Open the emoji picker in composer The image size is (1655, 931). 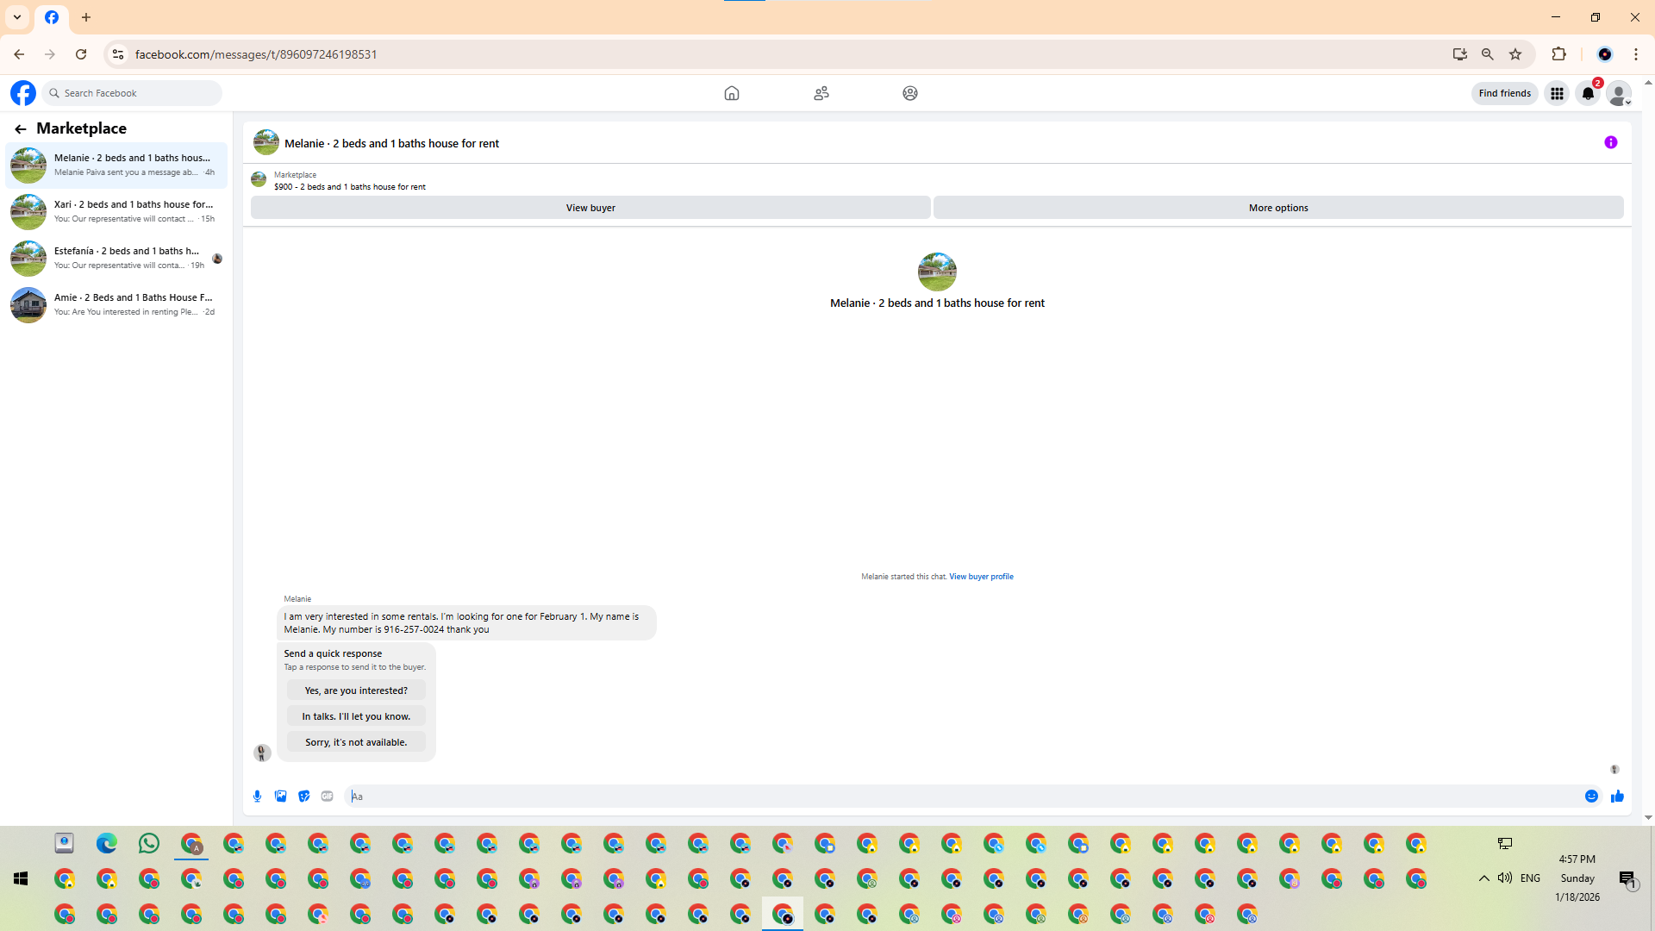[1591, 797]
